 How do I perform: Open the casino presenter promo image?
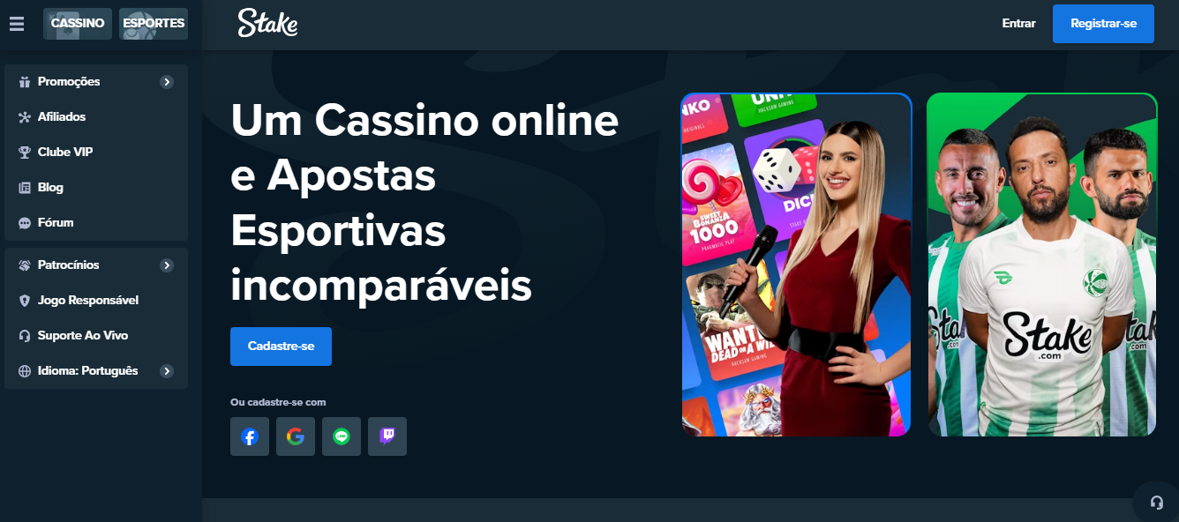(x=796, y=265)
